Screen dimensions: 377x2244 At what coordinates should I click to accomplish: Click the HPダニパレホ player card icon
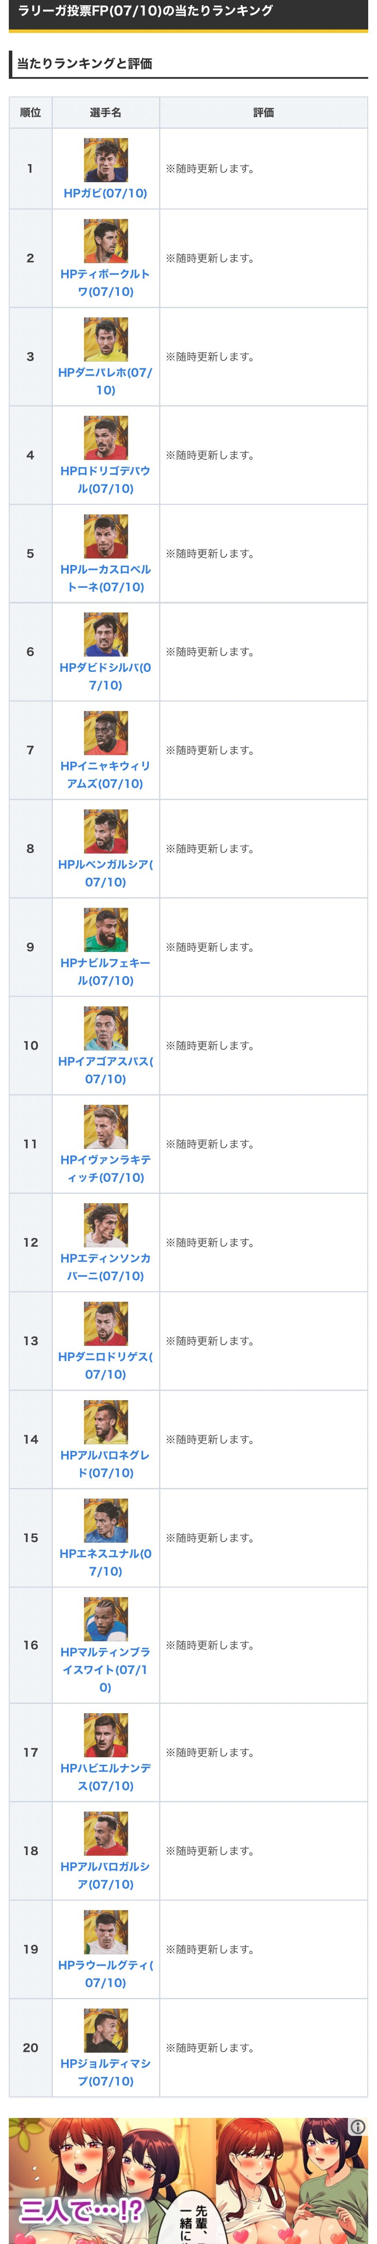105,340
